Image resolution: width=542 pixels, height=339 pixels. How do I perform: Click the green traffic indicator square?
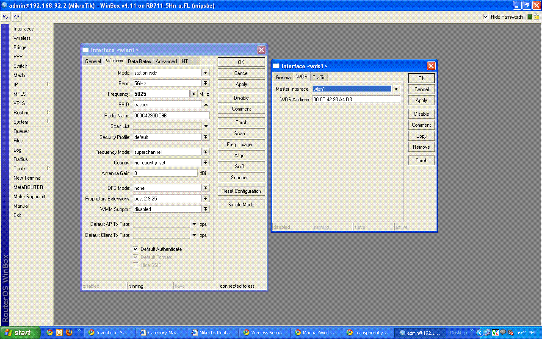coord(529,17)
